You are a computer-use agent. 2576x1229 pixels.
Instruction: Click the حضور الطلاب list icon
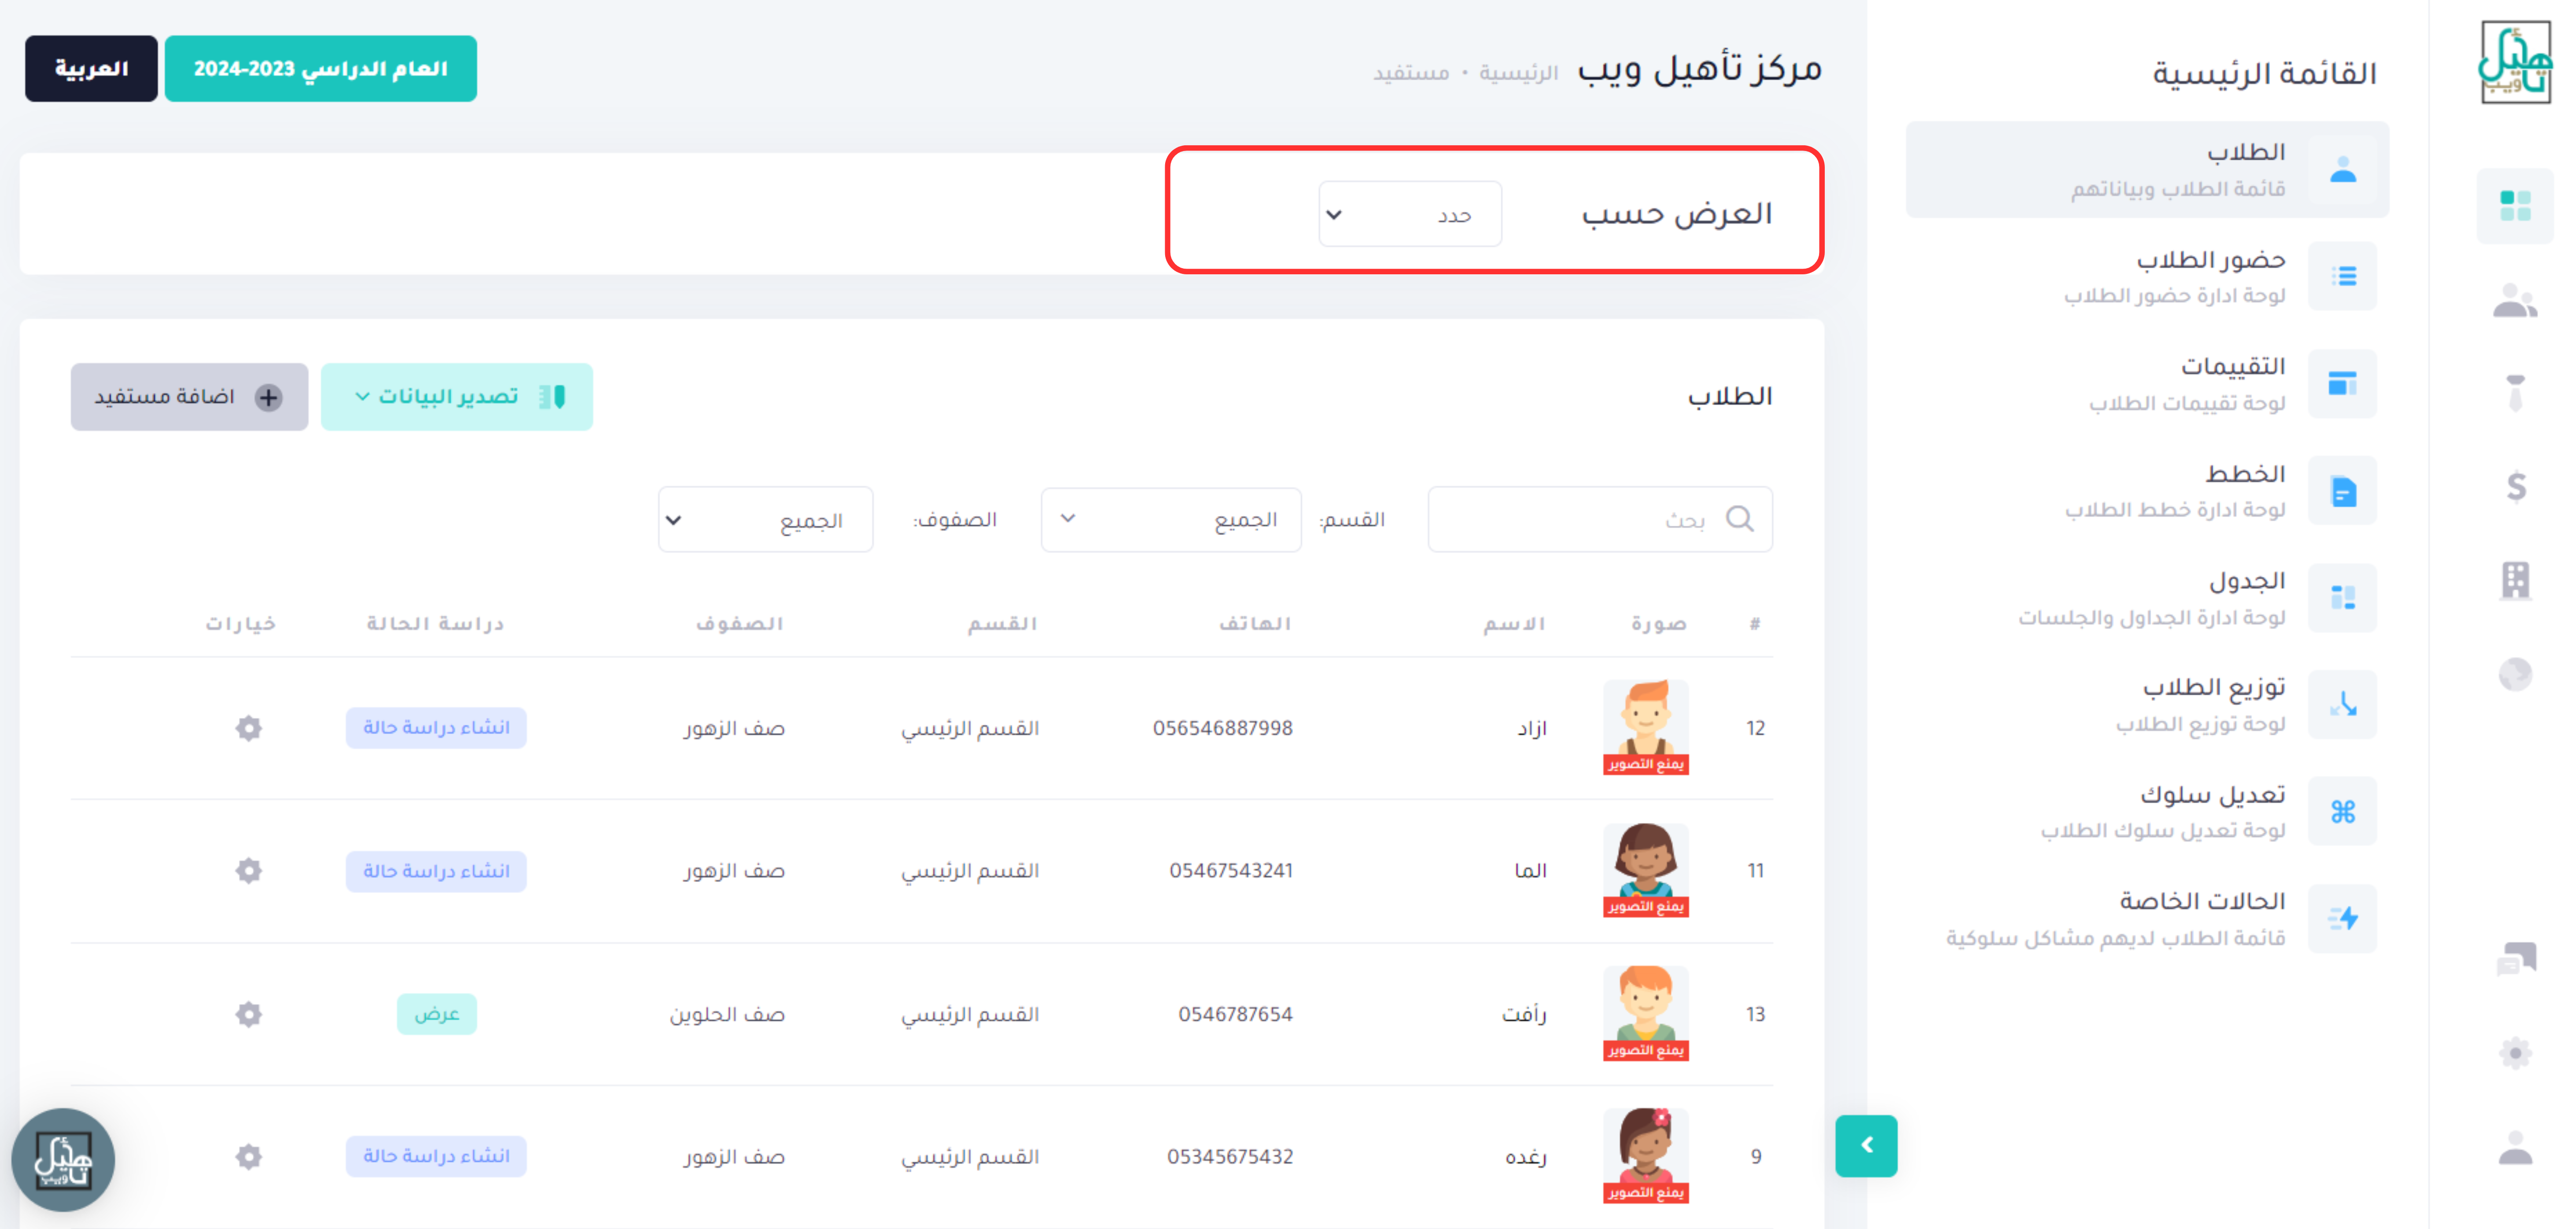[2342, 276]
